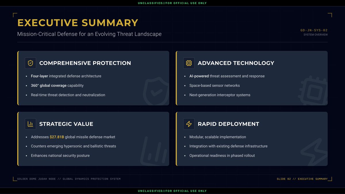Click the Strategic Value heading

click(66, 124)
